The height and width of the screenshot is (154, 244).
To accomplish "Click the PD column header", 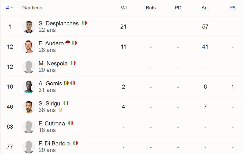I will coord(178,8).
